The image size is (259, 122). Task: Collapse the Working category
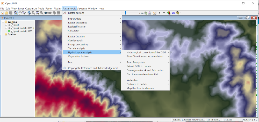tap(3, 22)
